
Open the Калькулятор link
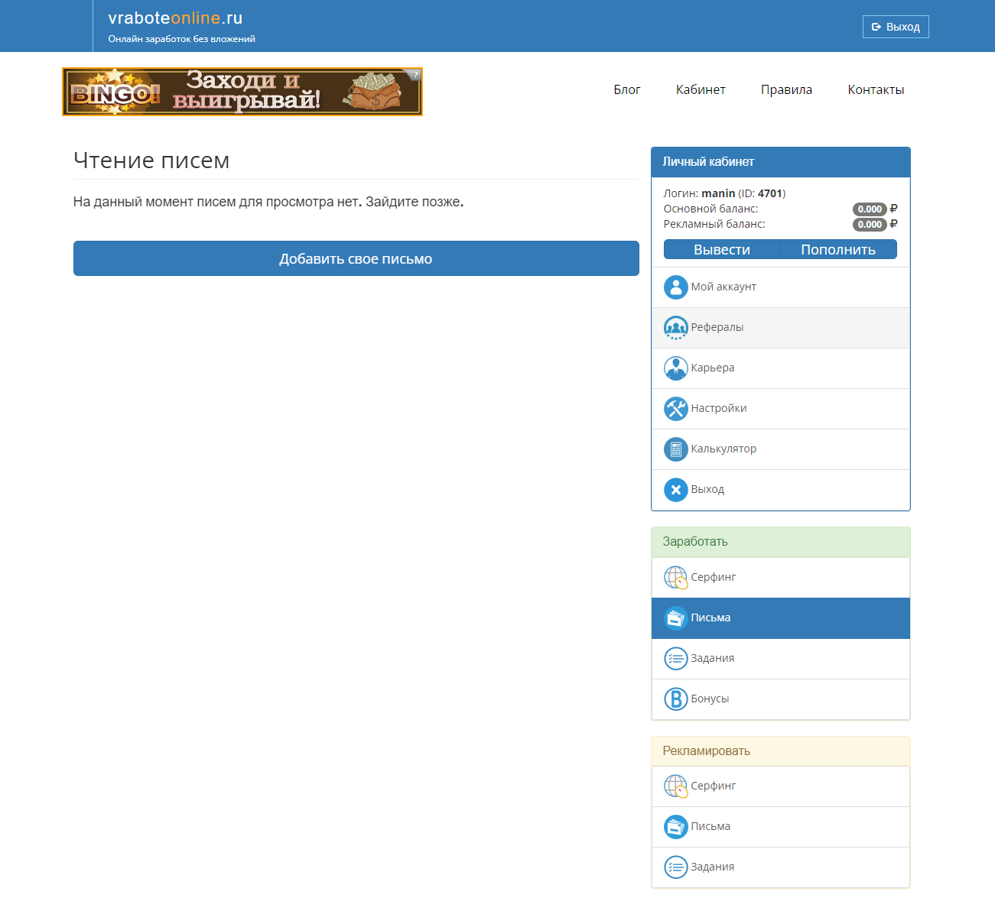coord(781,449)
